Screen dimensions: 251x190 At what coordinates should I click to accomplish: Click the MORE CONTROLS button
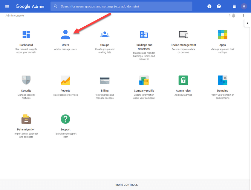pyautogui.click(x=126, y=185)
